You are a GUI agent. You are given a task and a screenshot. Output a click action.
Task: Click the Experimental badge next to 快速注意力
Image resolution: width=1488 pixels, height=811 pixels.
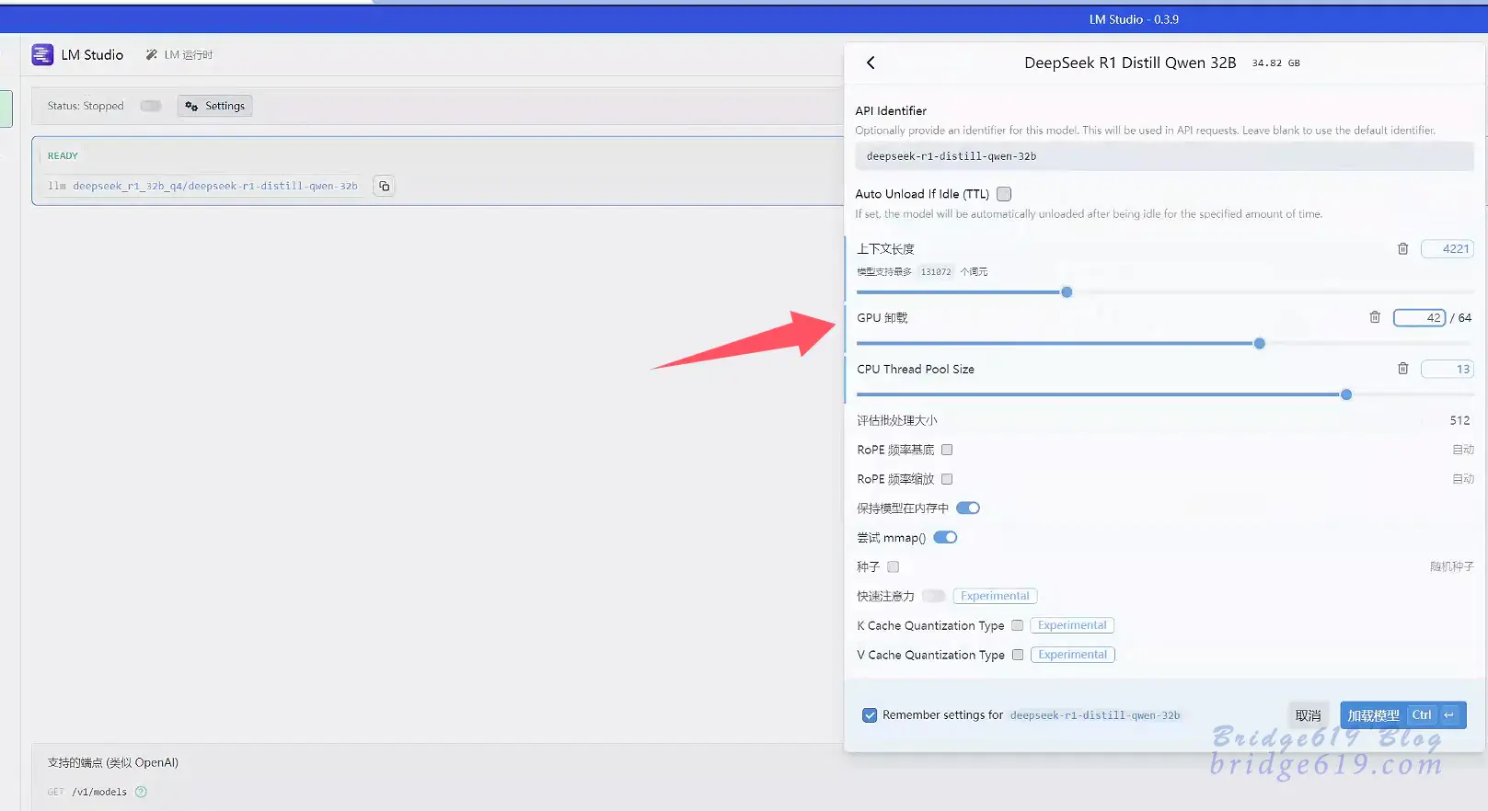click(x=995, y=596)
